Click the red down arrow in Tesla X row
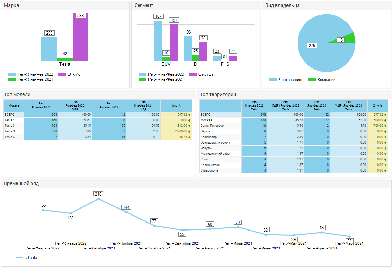Screen dimensions: 392x277 coord(189,137)
